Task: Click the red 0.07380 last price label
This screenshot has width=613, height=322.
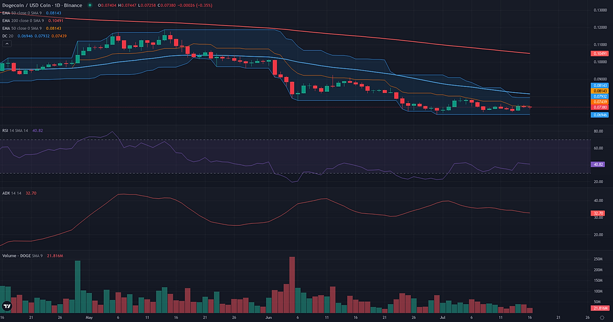Action: 600,107
